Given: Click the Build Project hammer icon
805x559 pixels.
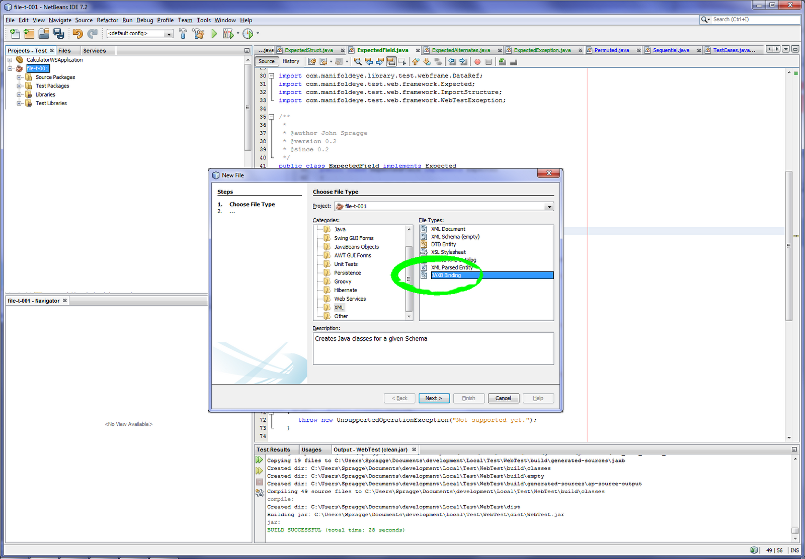Looking at the screenshot, I should pyautogui.click(x=183, y=34).
